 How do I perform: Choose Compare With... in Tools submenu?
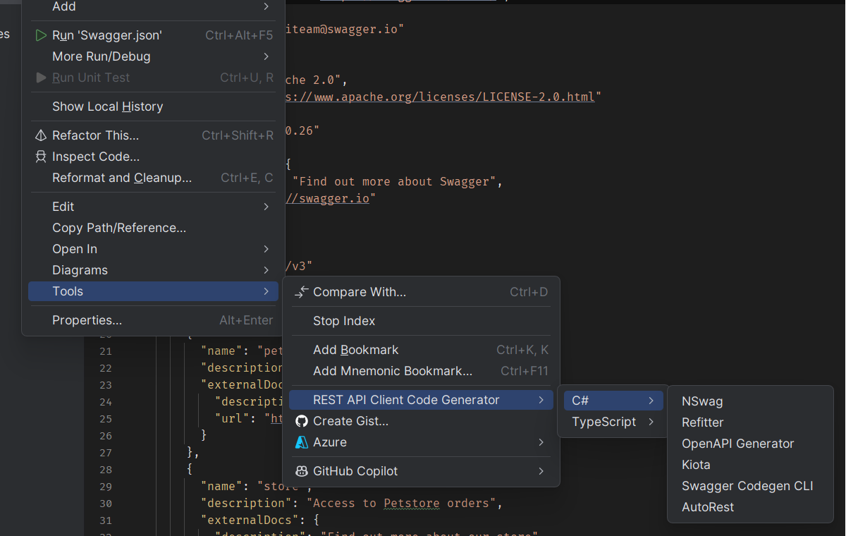[422, 292]
